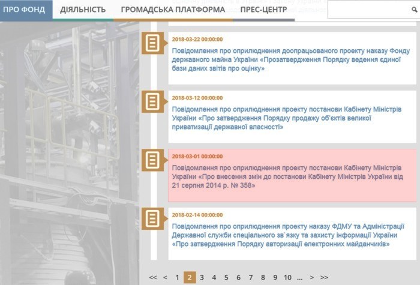Click document icon beside 2018-03-22 entry
This screenshot has width=420, height=285.
(x=152, y=43)
